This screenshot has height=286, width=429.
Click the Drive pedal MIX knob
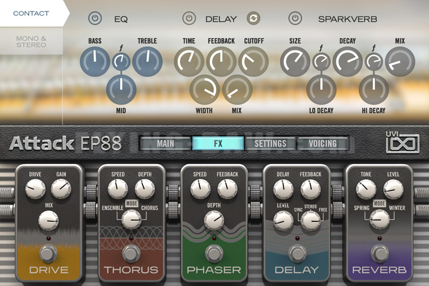pos(49,220)
